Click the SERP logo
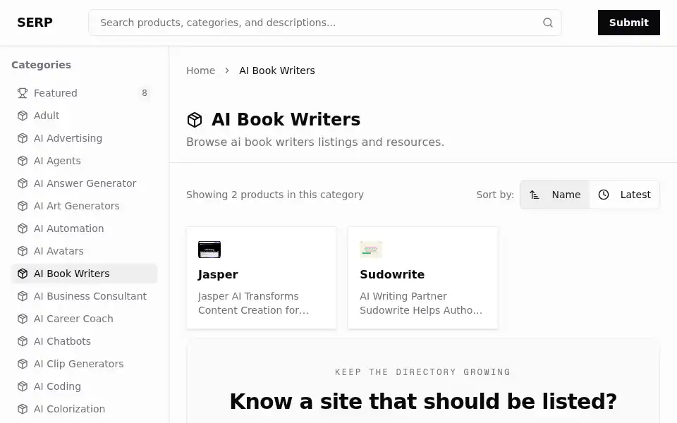Screen dimensions: 677x423 pos(35,23)
